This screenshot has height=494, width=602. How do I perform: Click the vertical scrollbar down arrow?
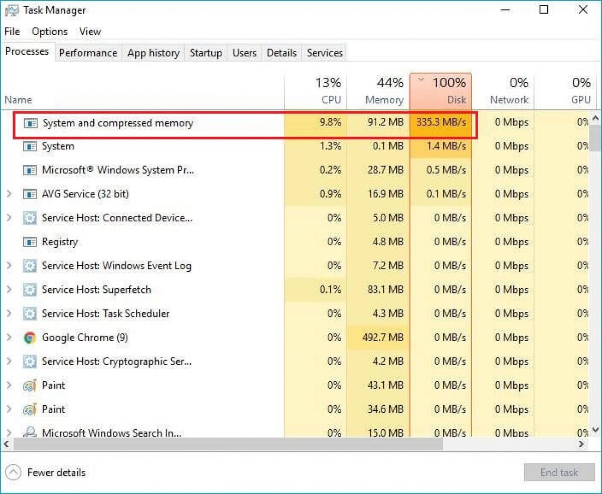(x=596, y=430)
